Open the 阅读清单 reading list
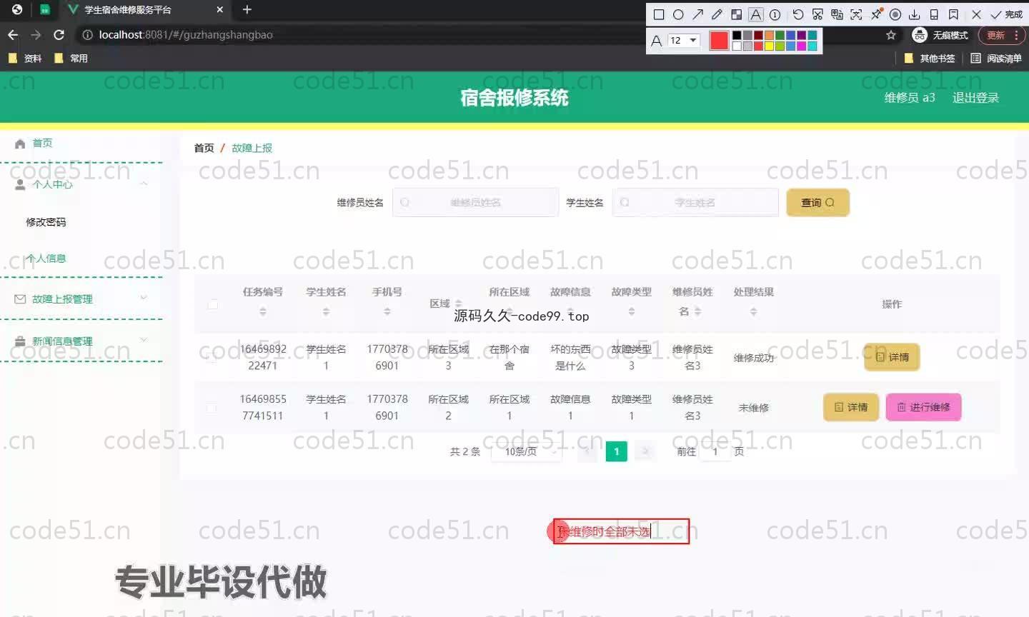The image size is (1029, 617). point(996,59)
